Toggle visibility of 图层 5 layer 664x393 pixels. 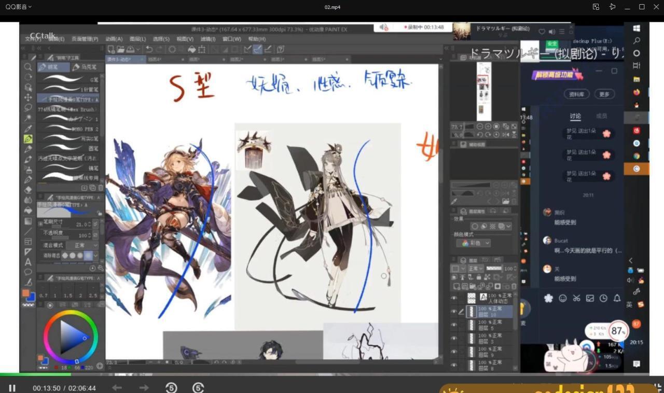click(x=454, y=325)
